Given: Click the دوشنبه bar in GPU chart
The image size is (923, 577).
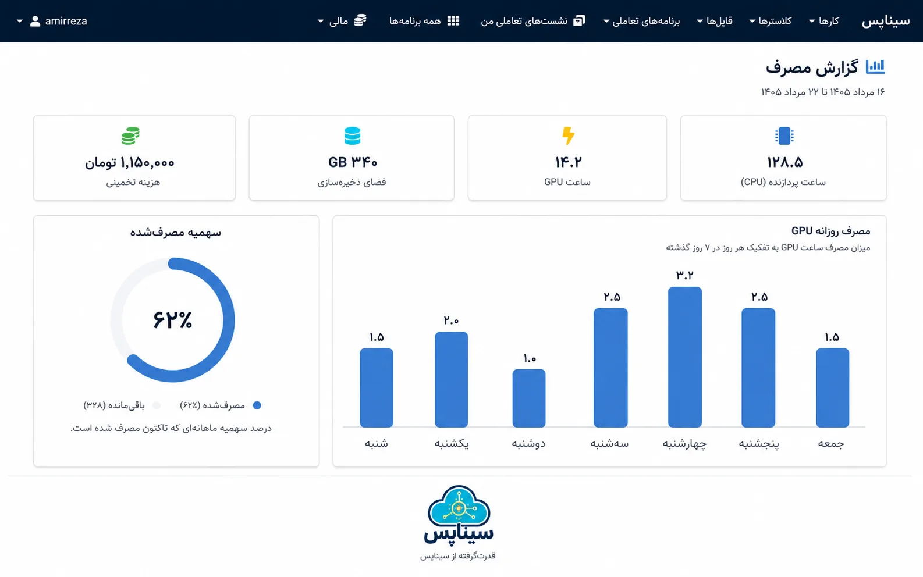Looking at the screenshot, I should pos(529,398).
